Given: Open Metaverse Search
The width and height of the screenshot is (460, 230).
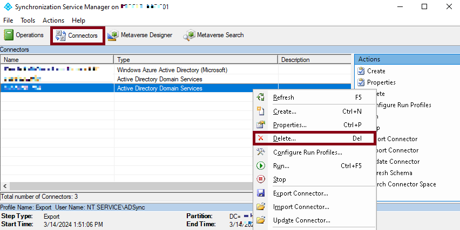Looking at the screenshot, I should point(213,35).
